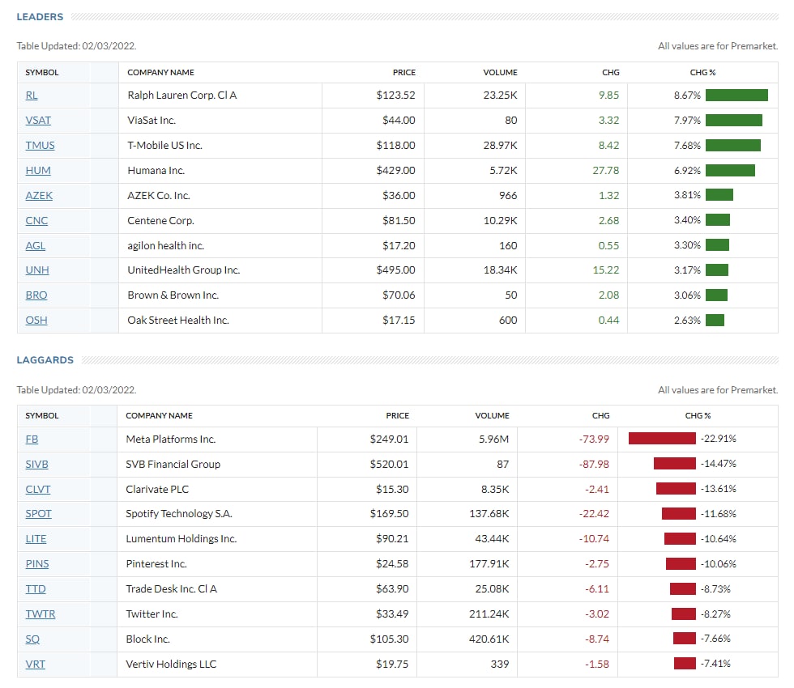The image size is (794, 688).
Task: Select the -7.41% percent value
Action: [x=715, y=663]
